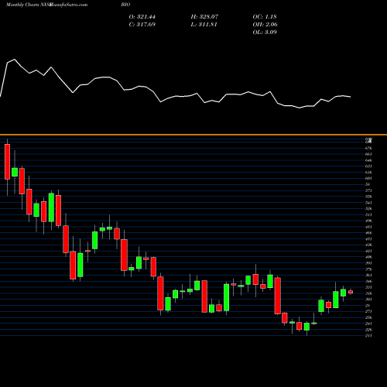Click the 391 price axis label

click(x=368, y=263)
